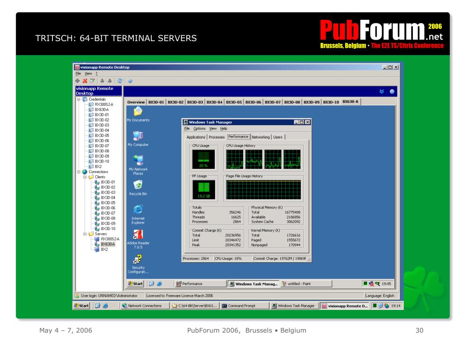Click Network Connections button on outer taskbar
The image size is (463, 347).
145,306
